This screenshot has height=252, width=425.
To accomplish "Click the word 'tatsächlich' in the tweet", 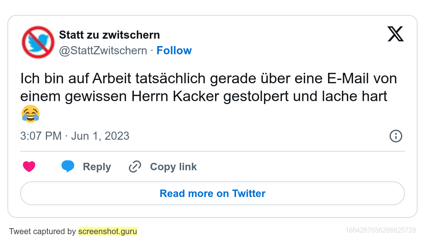I will pos(166,79).
